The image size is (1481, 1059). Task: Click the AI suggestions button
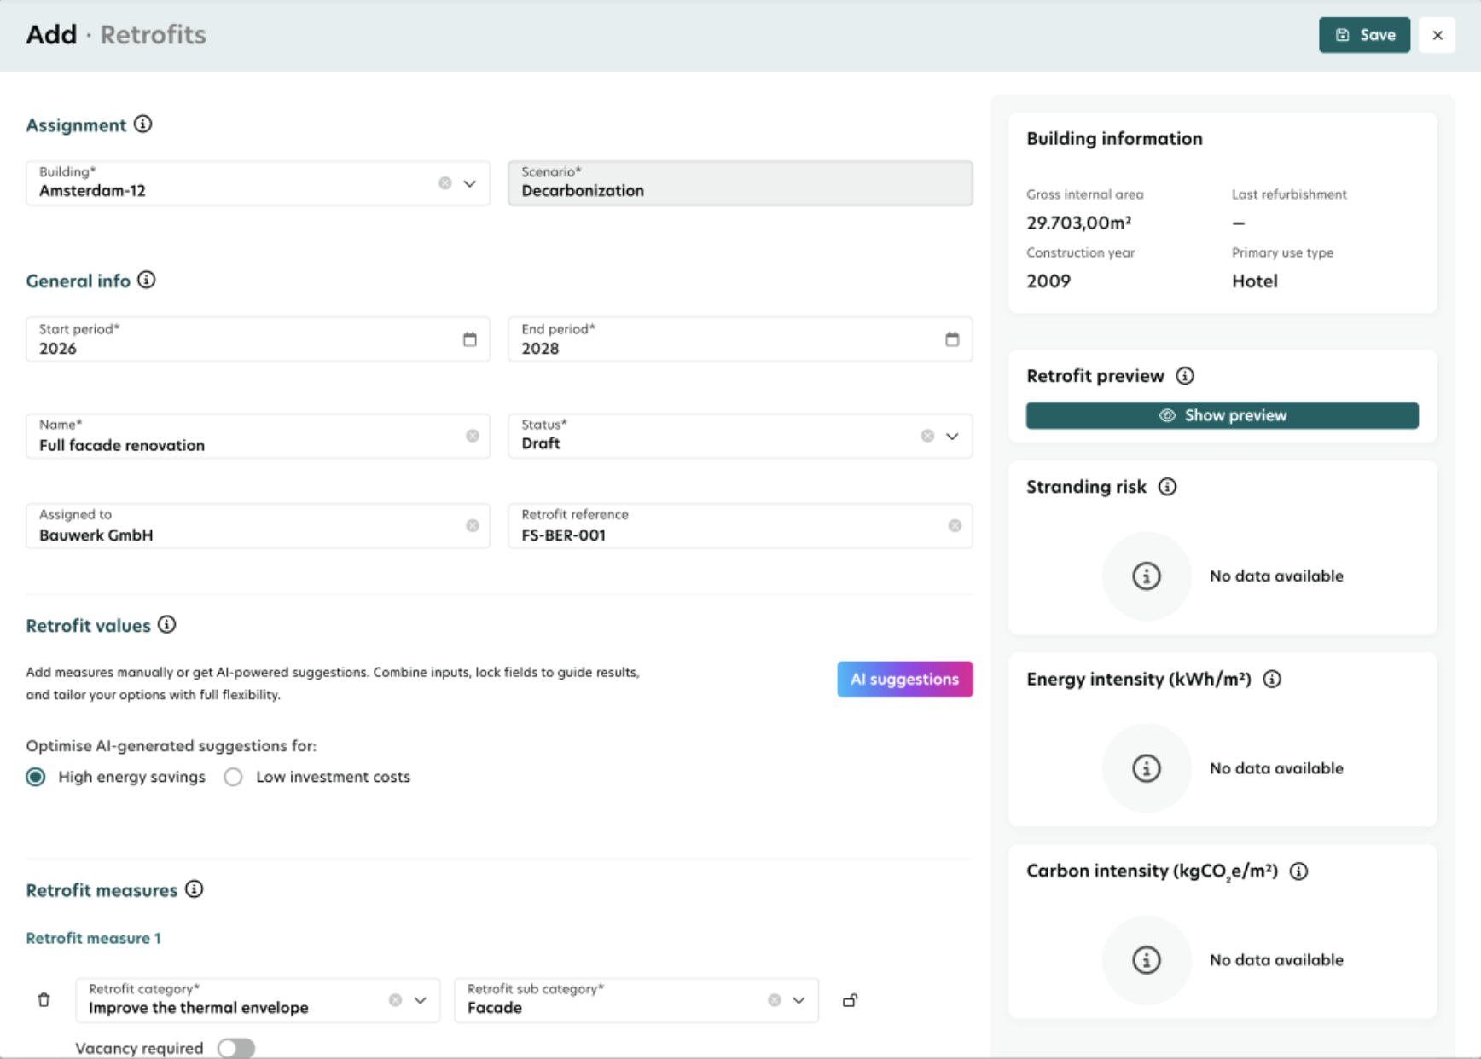pyautogui.click(x=904, y=680)
